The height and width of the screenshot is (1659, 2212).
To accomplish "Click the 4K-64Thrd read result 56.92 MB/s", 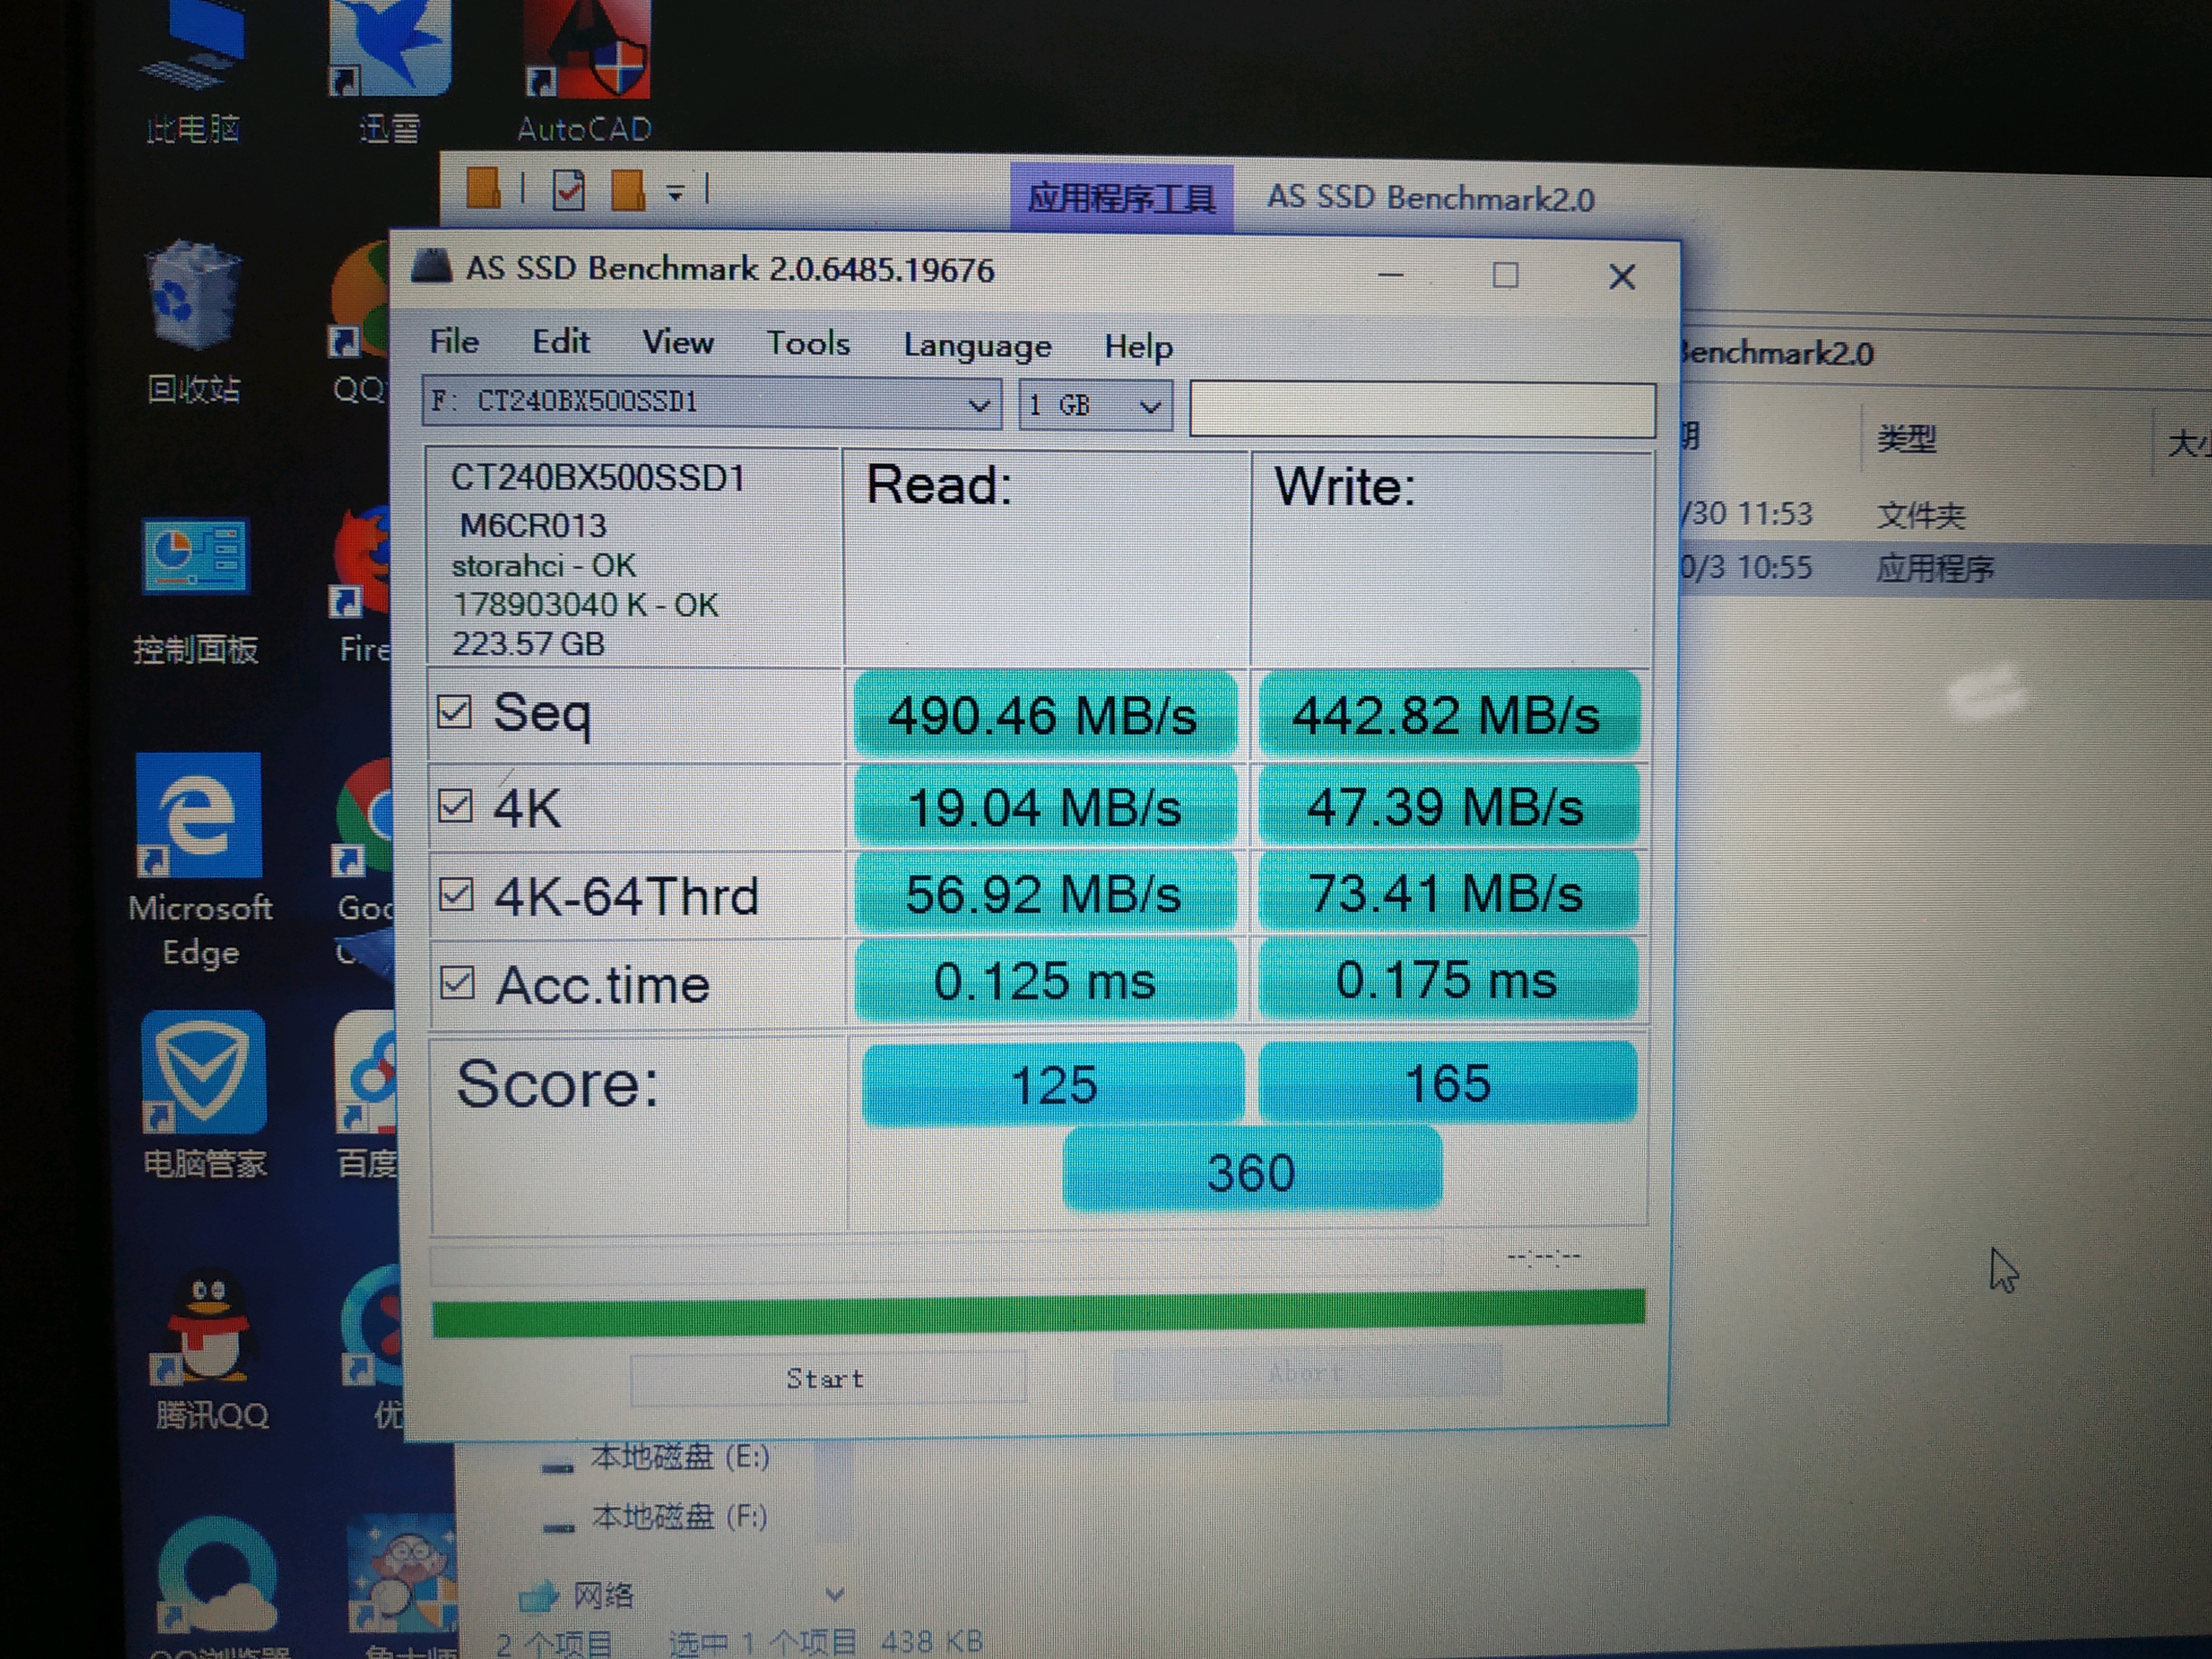I will pyautogui.click(x=1044, y=893).
